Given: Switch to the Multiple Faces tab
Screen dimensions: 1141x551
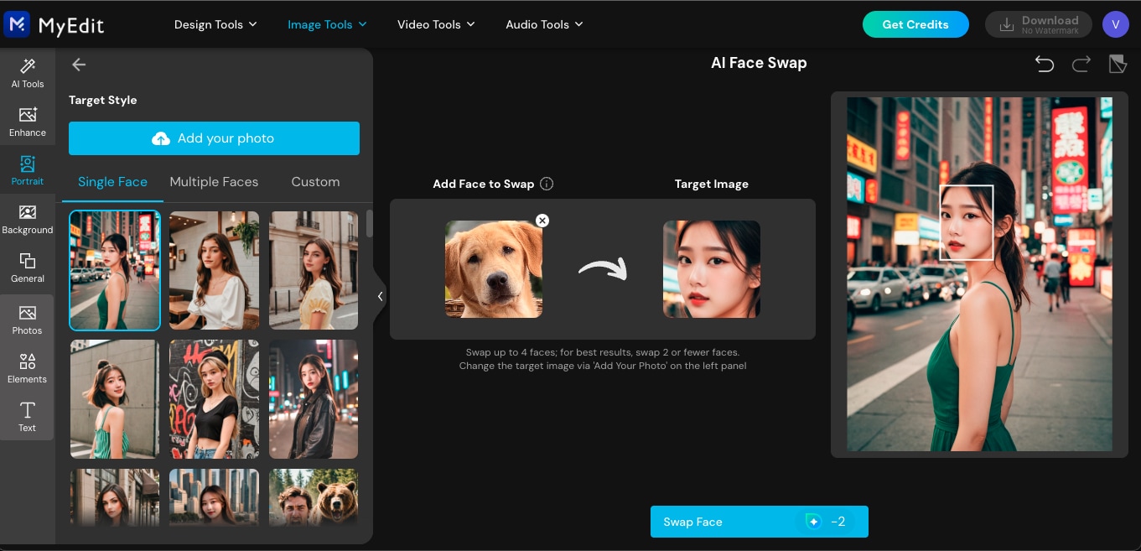Looking at the screenshot, I should [x=214, y=182].
